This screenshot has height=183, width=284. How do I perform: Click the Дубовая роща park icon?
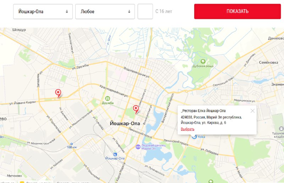tap(203, 62)
